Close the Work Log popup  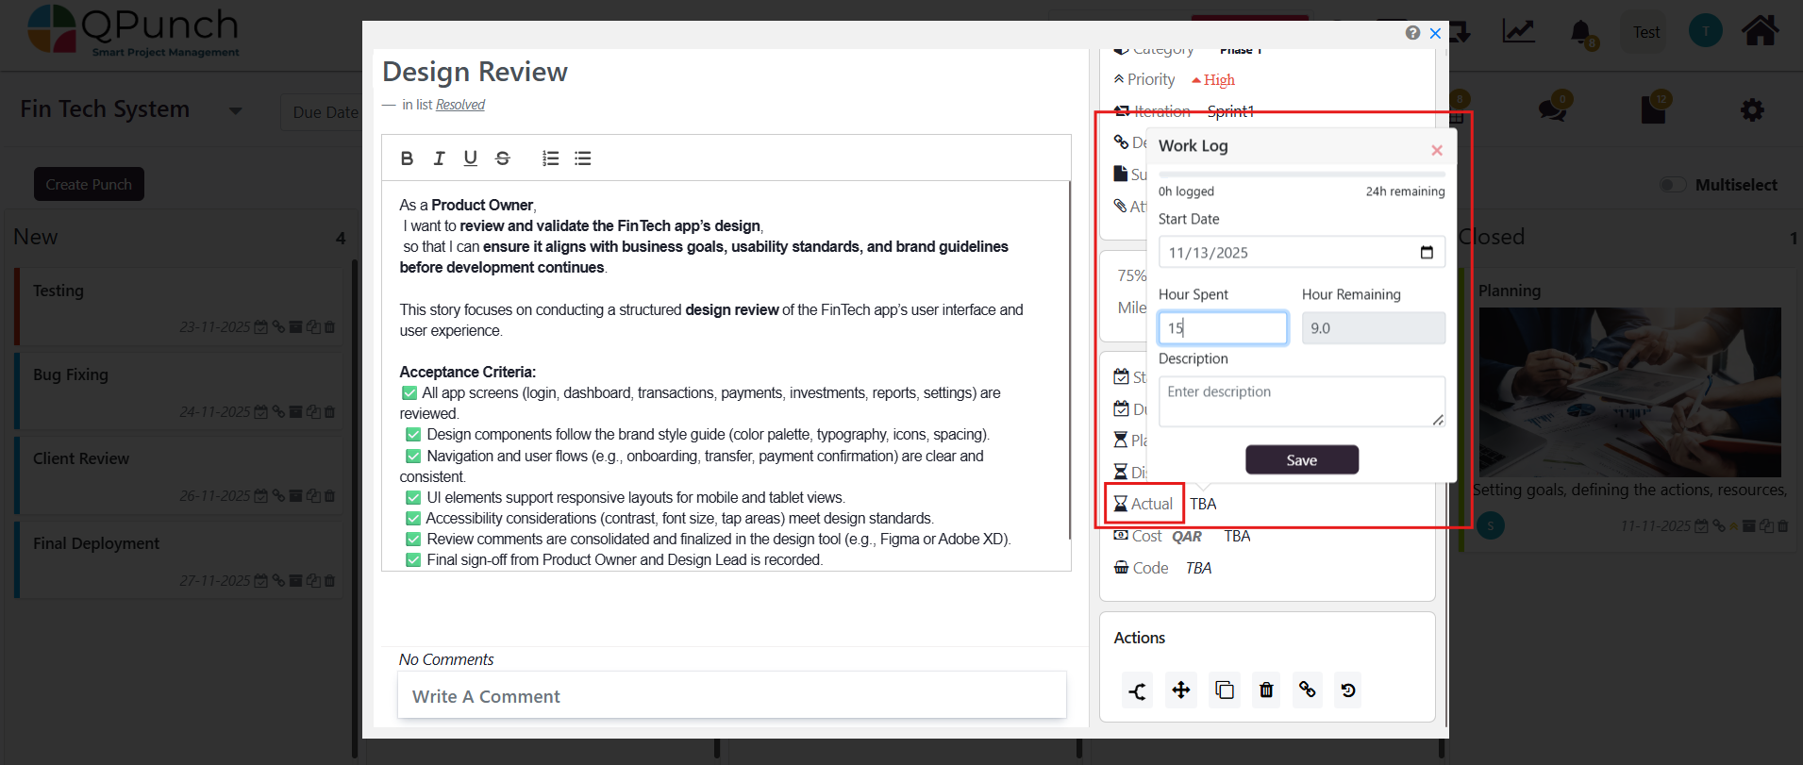(1437, 150)
